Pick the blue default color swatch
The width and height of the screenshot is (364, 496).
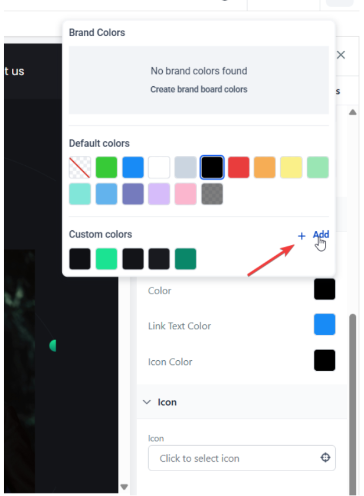pos(133,167)
